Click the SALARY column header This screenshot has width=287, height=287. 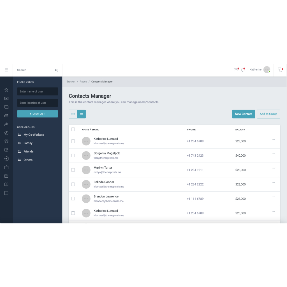click(x=240, y=129)
